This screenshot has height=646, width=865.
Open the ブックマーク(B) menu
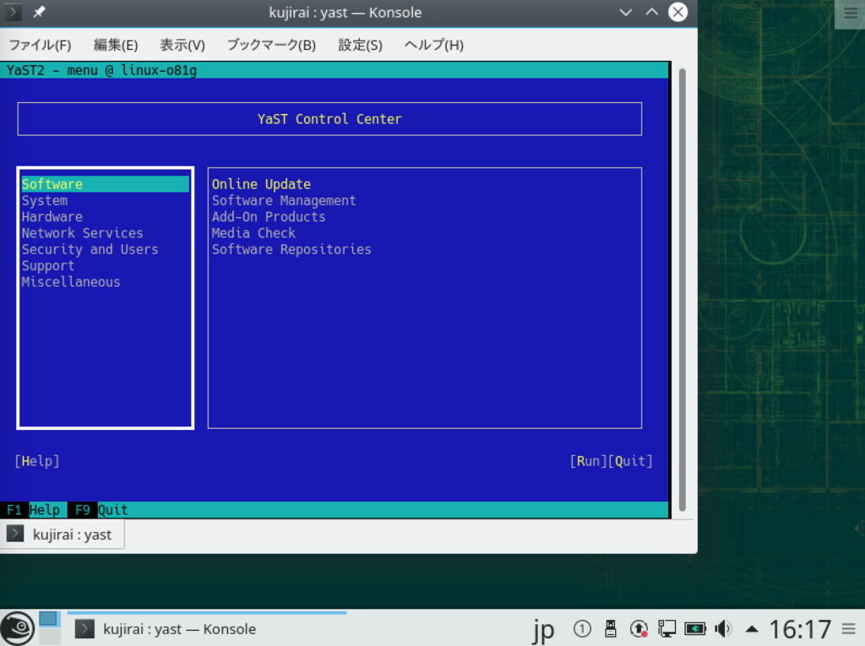271,45
